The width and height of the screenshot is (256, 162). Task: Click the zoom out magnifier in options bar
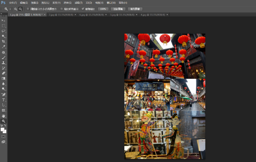pos(21,9)
